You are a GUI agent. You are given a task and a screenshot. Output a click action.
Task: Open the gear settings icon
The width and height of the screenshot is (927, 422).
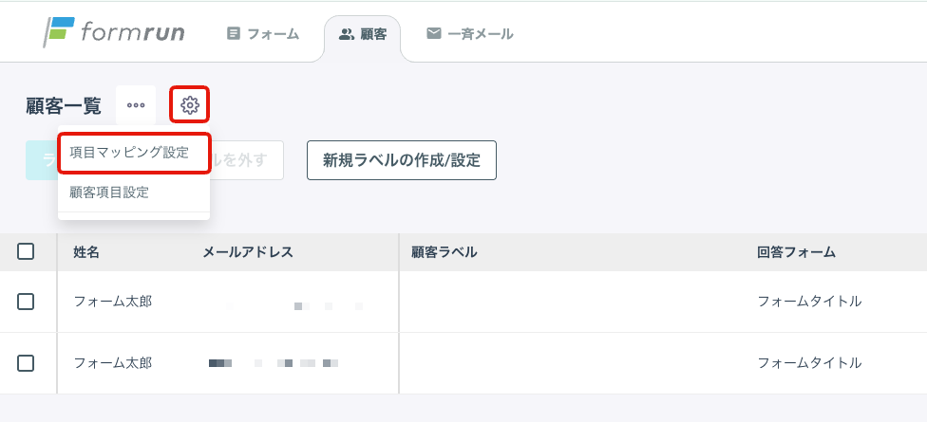(190, 105)
